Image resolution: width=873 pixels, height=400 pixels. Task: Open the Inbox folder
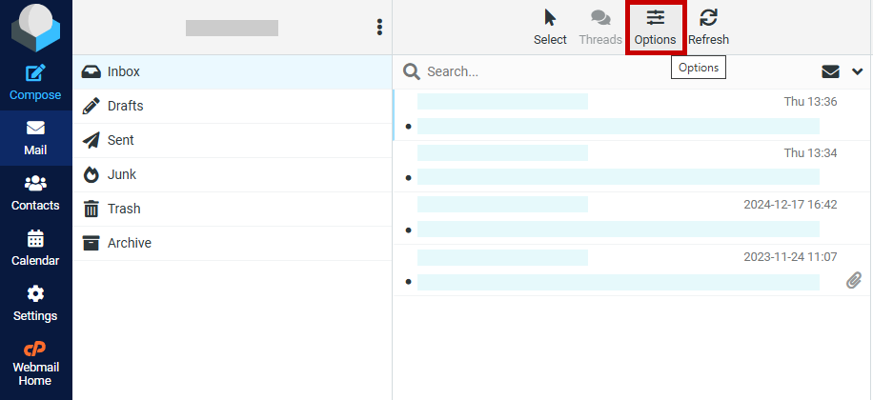click(233, 71)
